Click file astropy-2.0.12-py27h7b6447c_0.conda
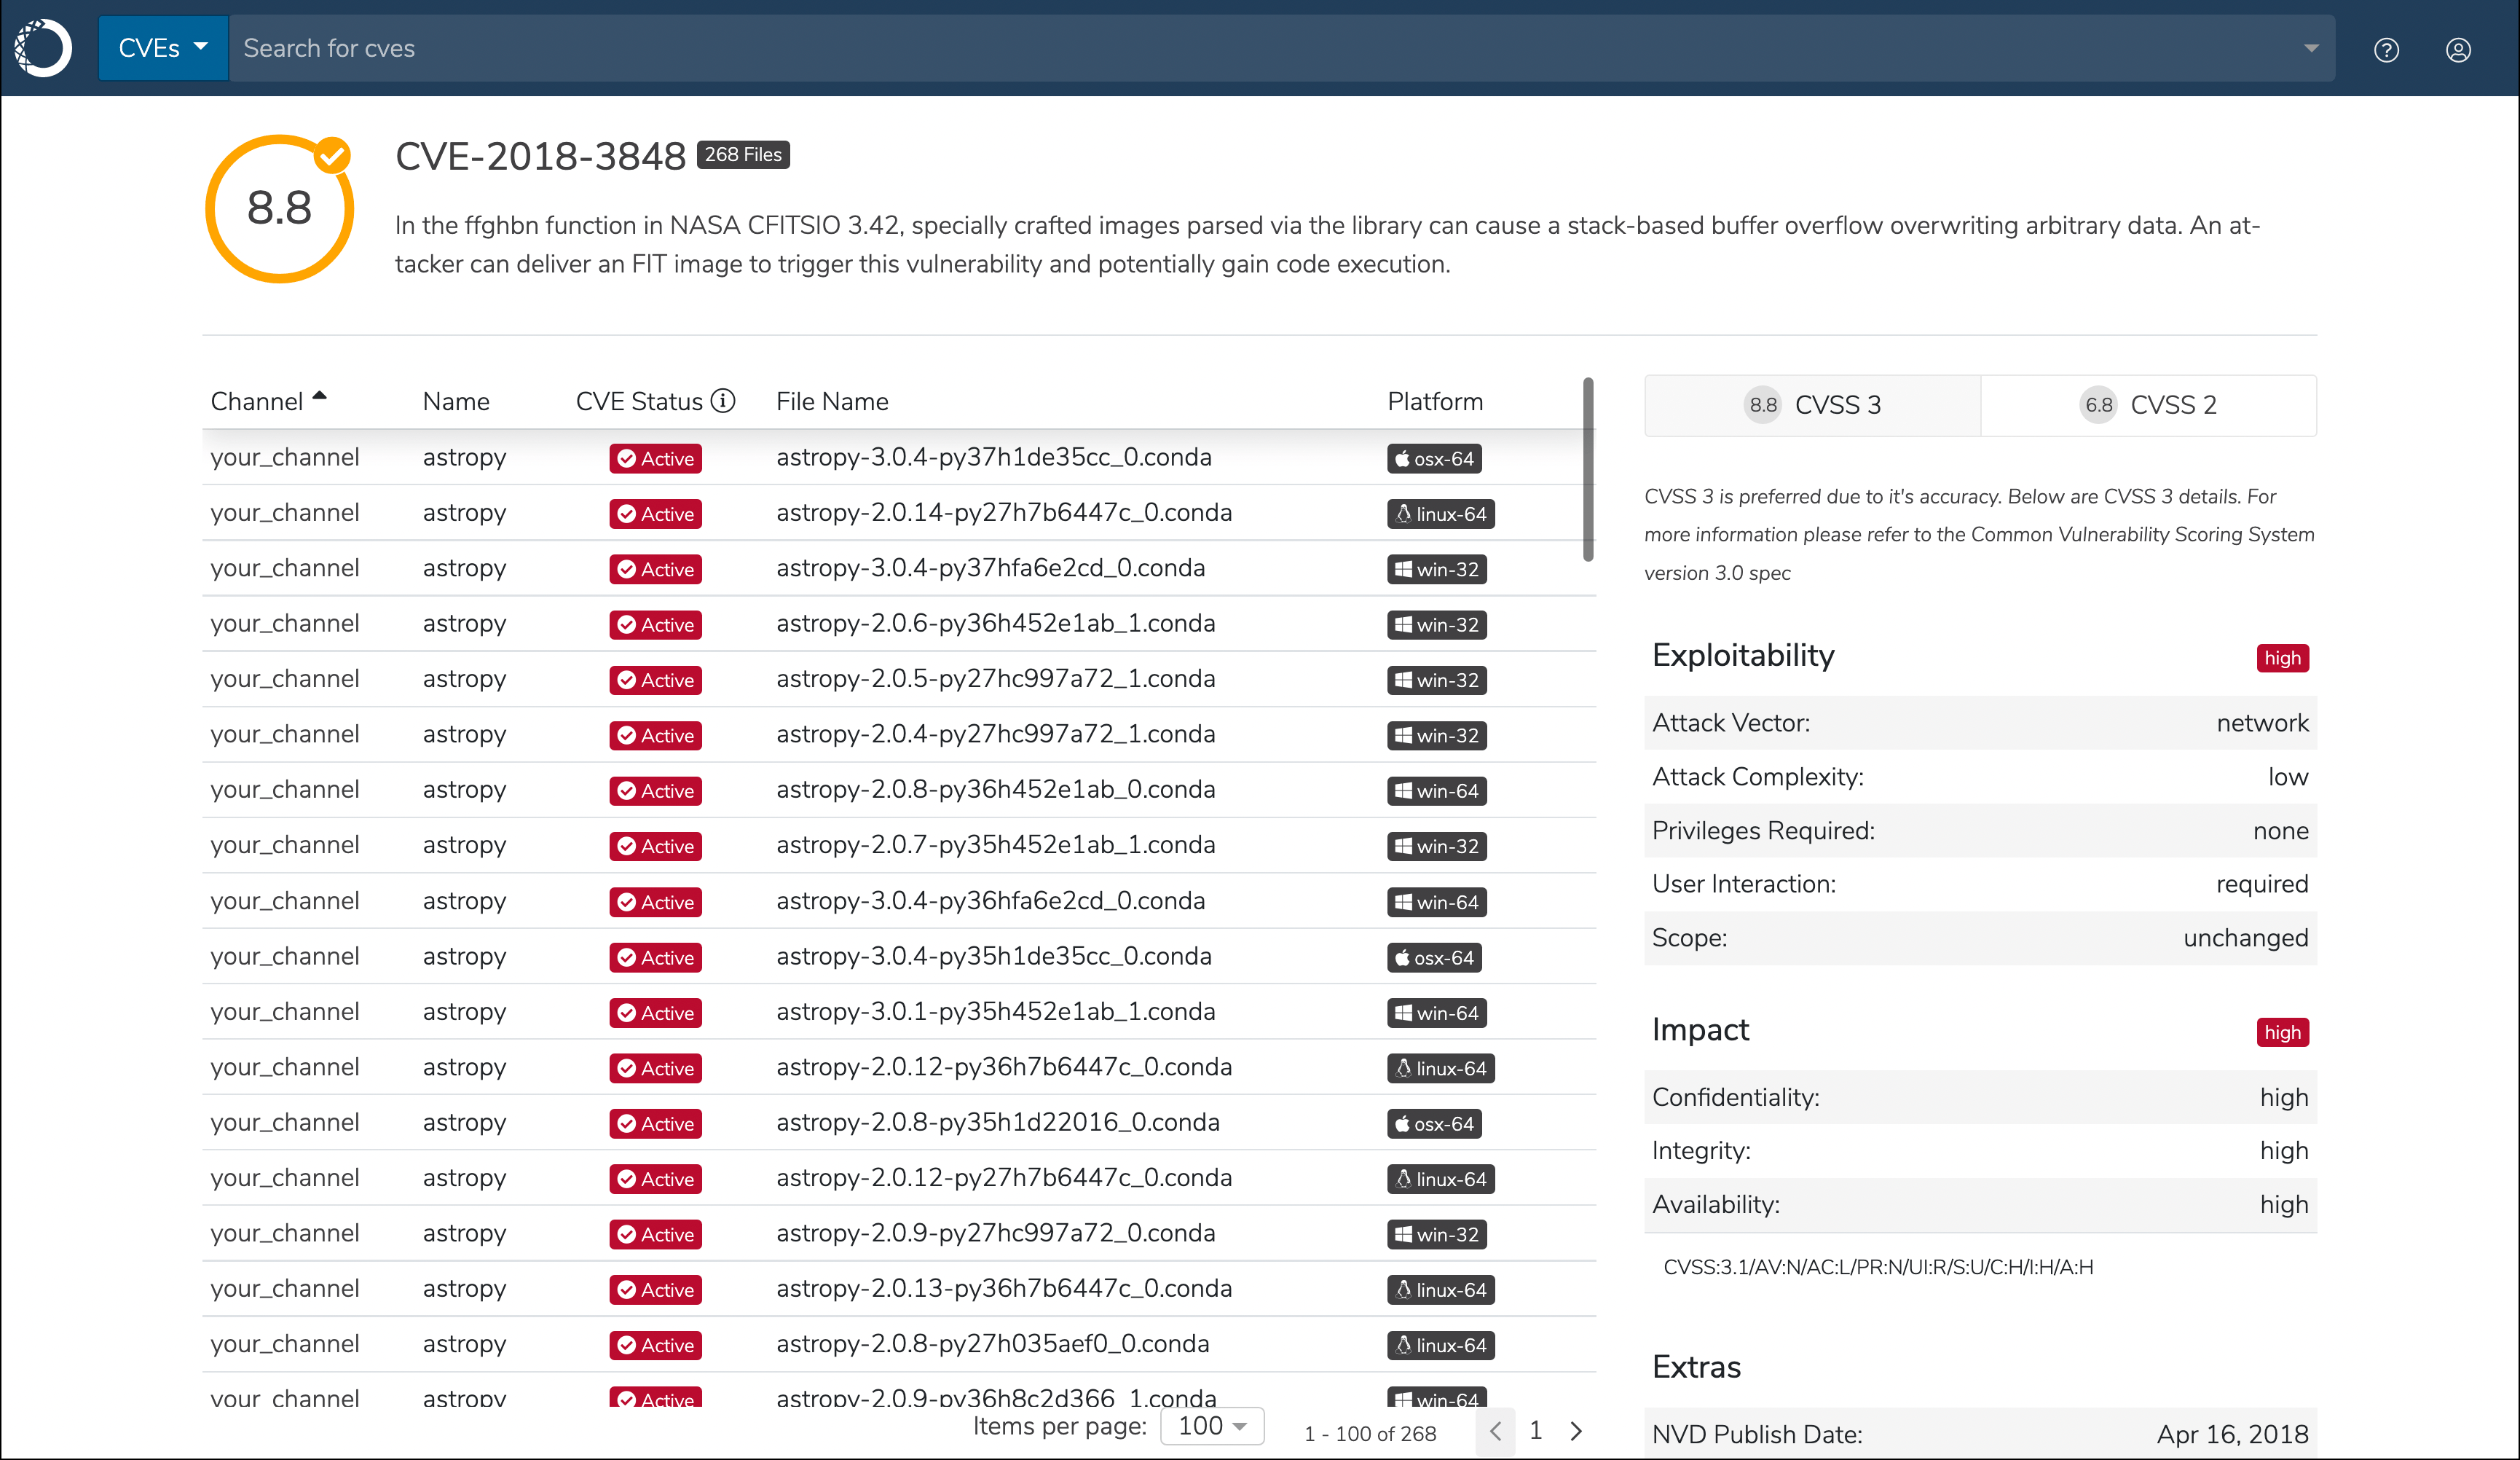Image resolution: width=2520 pixels, height=1460 pixels. tap(1004, 1178)
